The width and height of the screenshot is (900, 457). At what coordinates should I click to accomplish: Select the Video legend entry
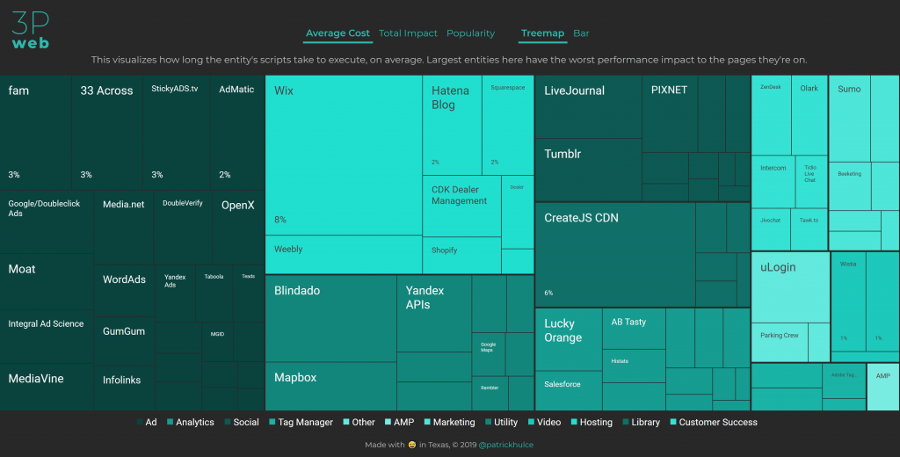pyautogui.click(x=544, y=422)
